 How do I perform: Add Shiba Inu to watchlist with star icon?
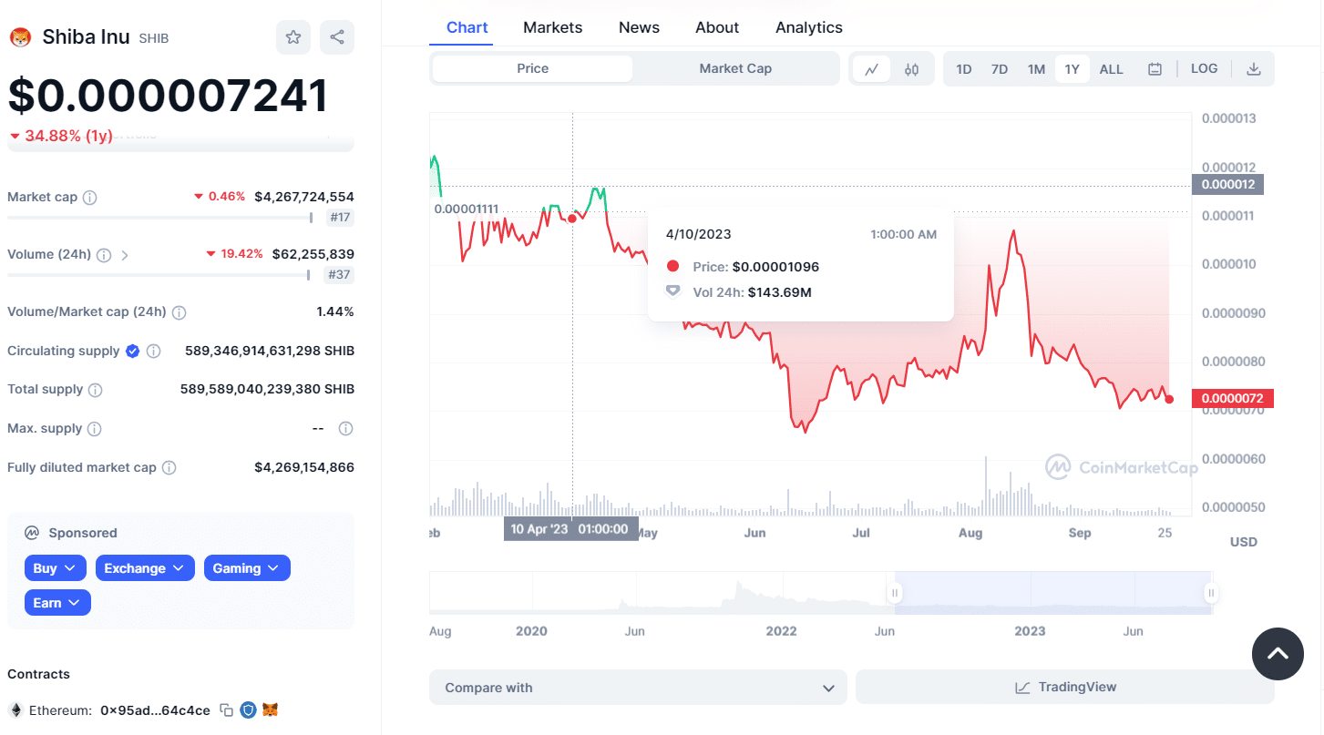[x=293, y=37]
